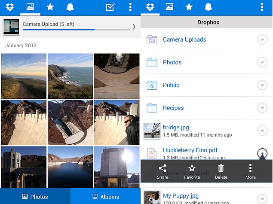Open the Photos folder in file list
Image resolution: width=273 pixels, height=204 pixels.
(206, 62)
